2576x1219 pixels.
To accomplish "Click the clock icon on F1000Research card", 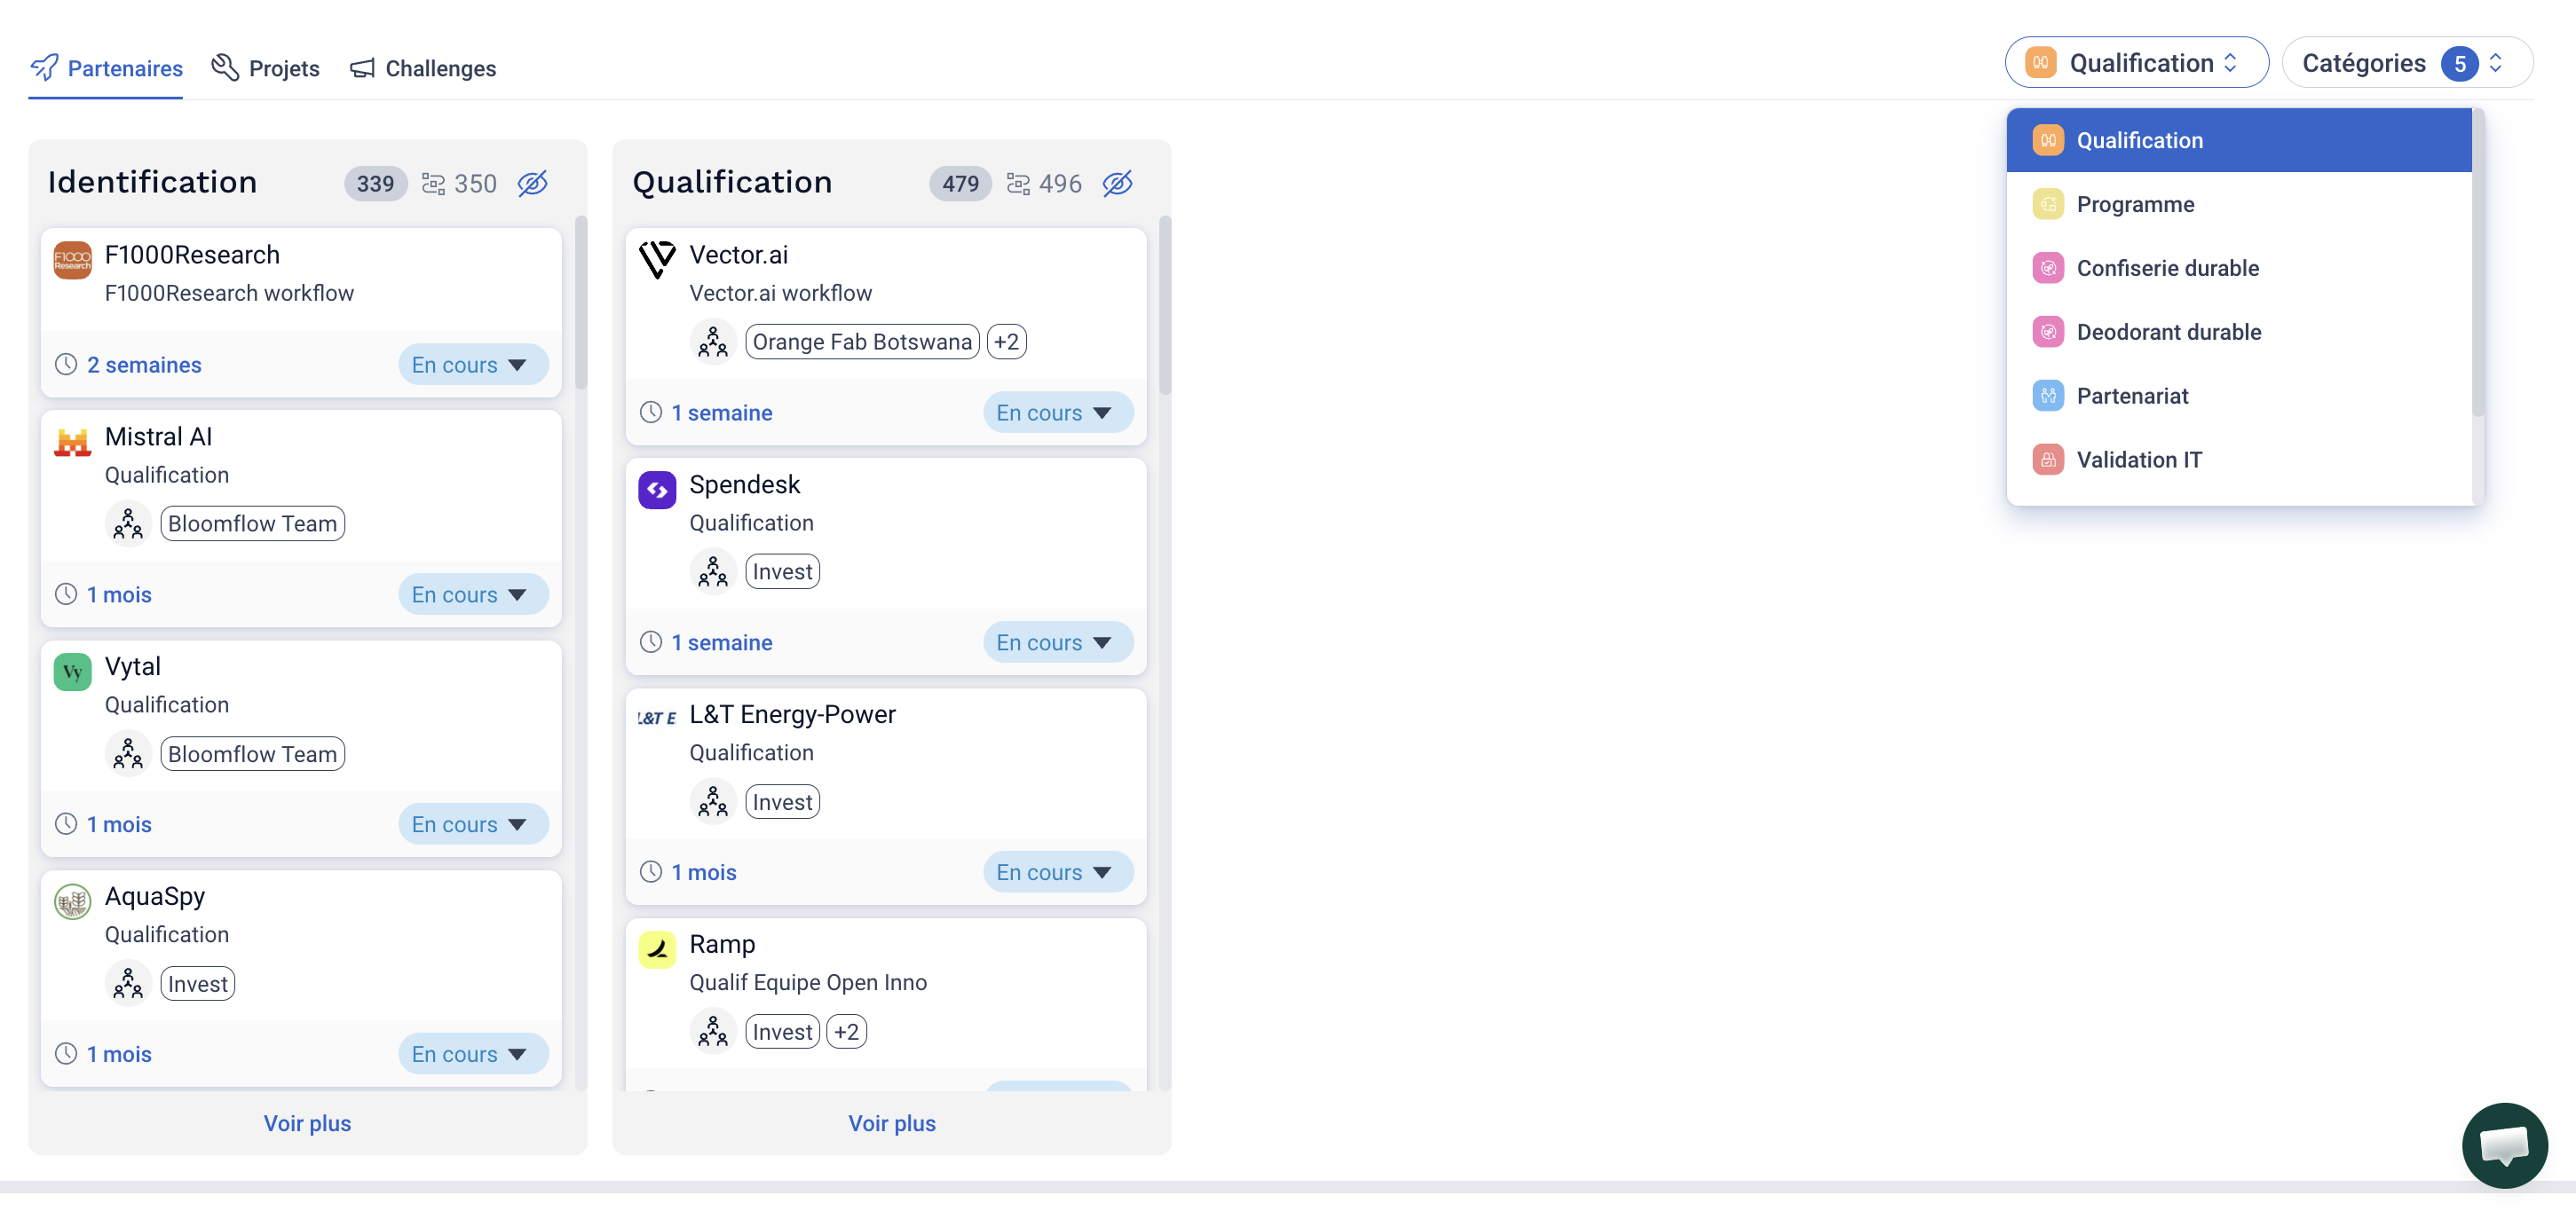I will click(66, 365).
